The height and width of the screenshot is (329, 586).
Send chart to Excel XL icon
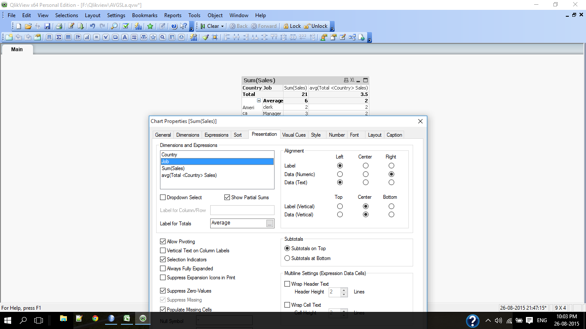coord(353,80)
